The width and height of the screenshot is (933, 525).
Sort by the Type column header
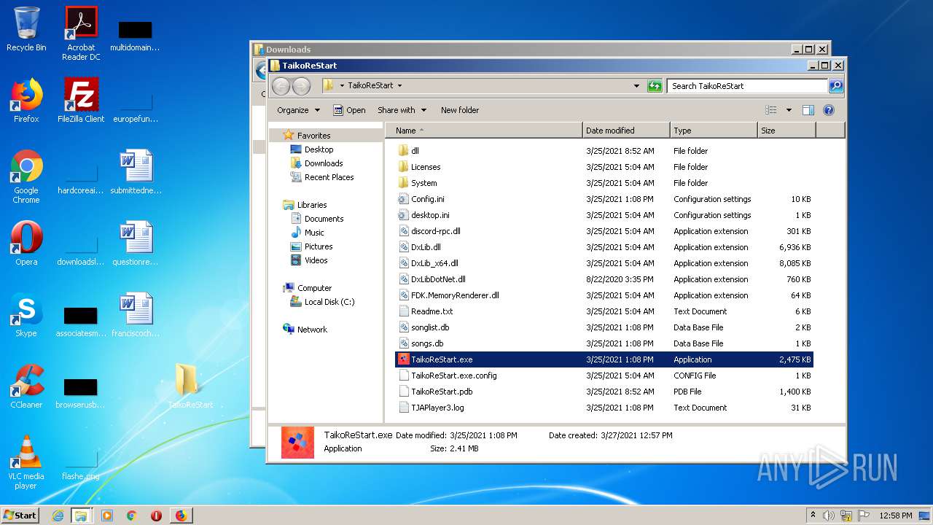click(714, 131)
